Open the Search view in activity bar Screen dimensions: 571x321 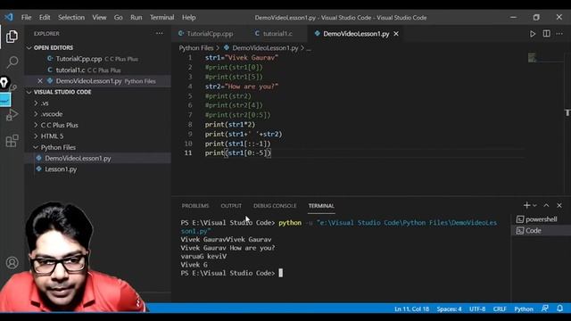(12, 62)
